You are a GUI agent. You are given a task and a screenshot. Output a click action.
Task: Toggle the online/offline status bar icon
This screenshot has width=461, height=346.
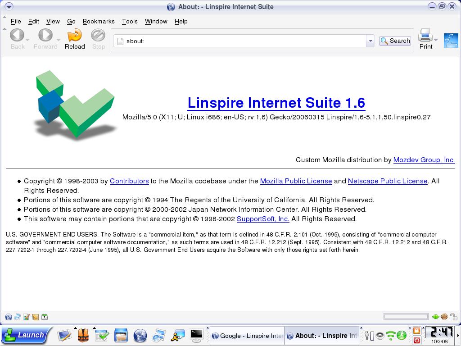435,317
